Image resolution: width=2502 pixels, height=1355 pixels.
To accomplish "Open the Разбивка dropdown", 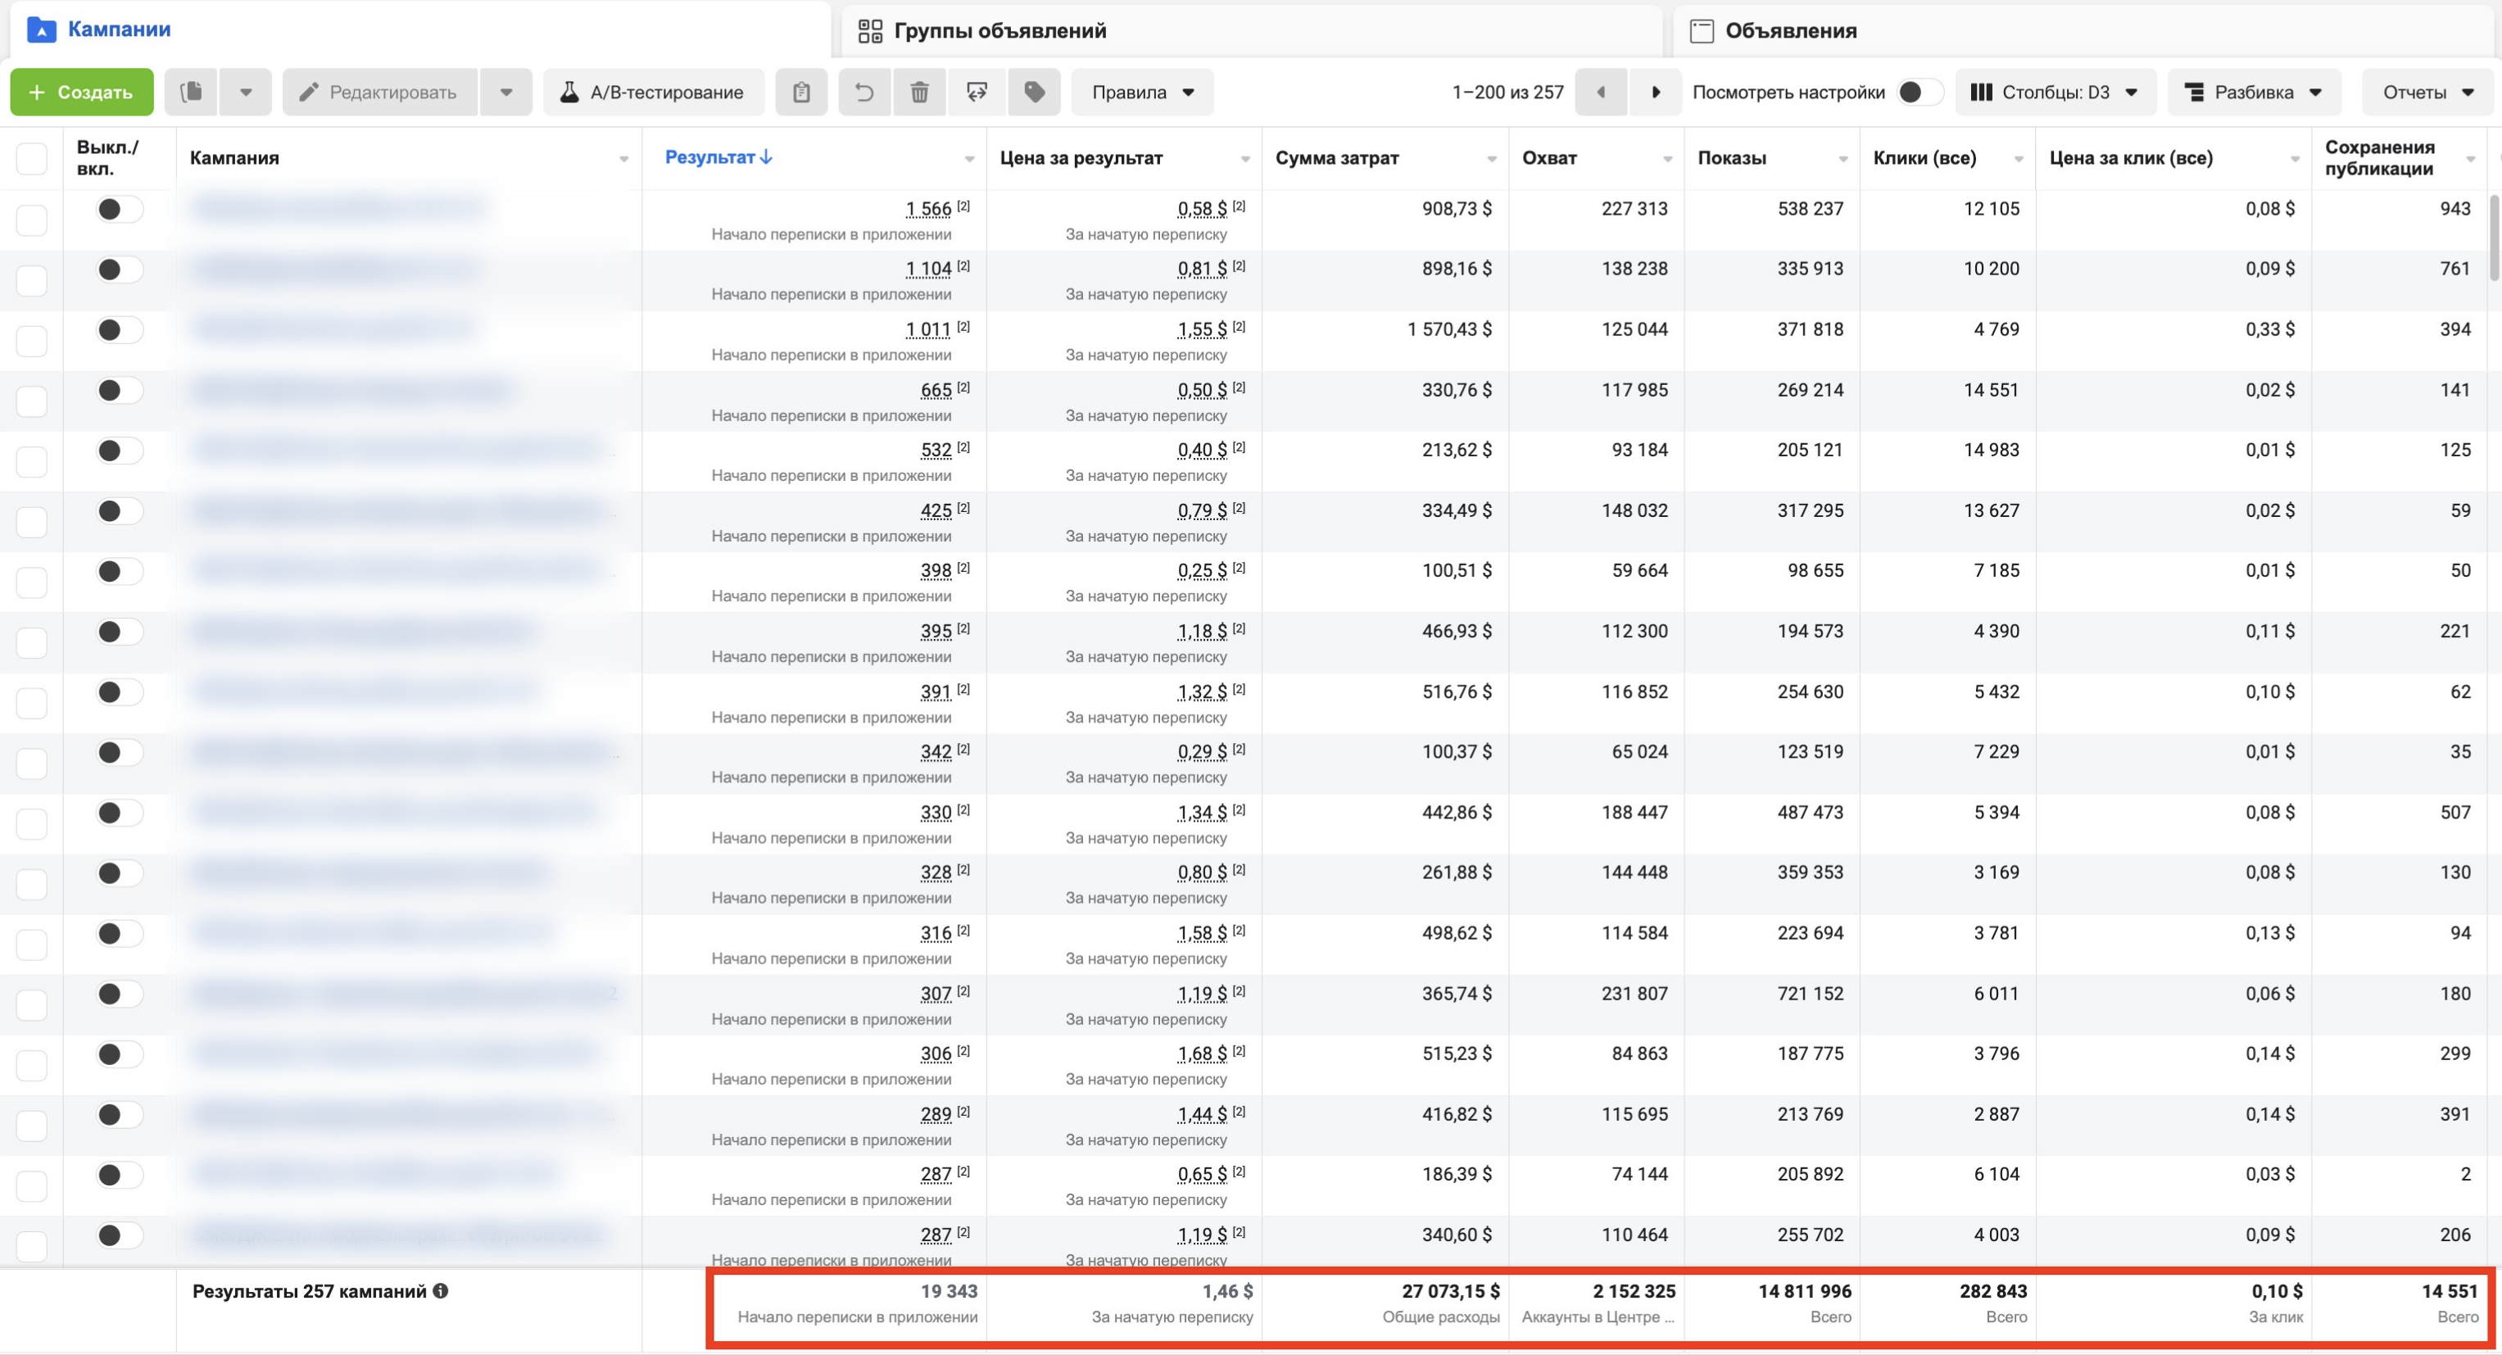I will [x=2253, y=93].
